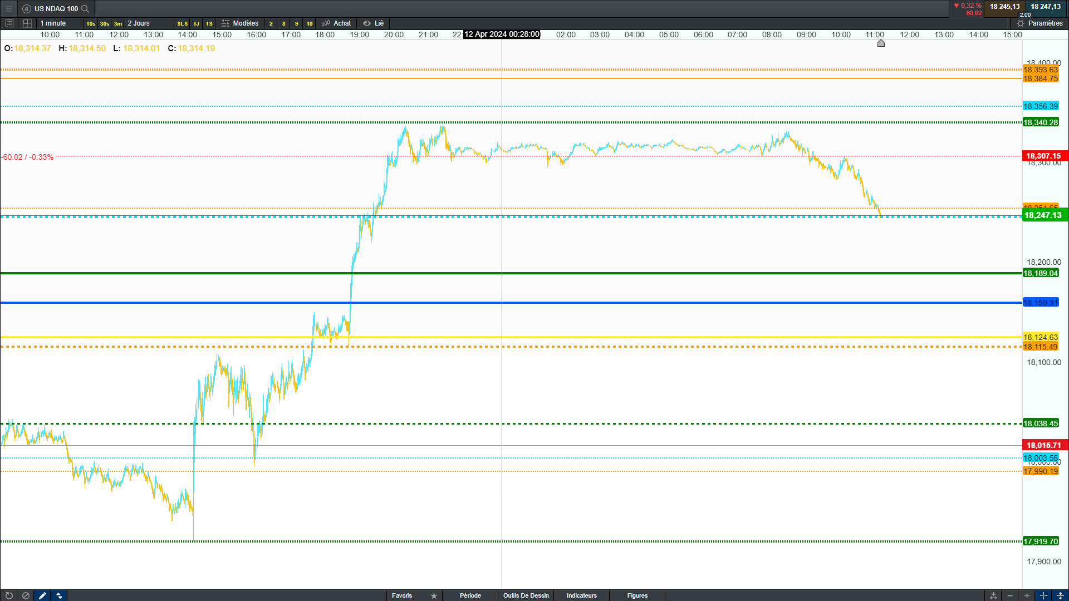Toggle the 10s quick timeframe button
1069x601 pixels.
91,23
